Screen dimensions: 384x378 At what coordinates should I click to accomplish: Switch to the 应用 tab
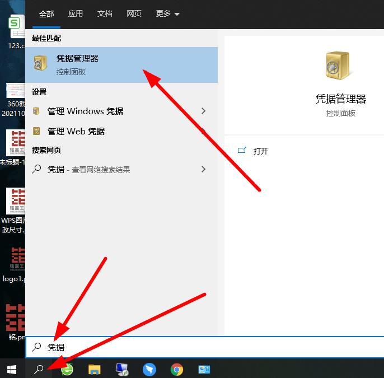point(76,13)
